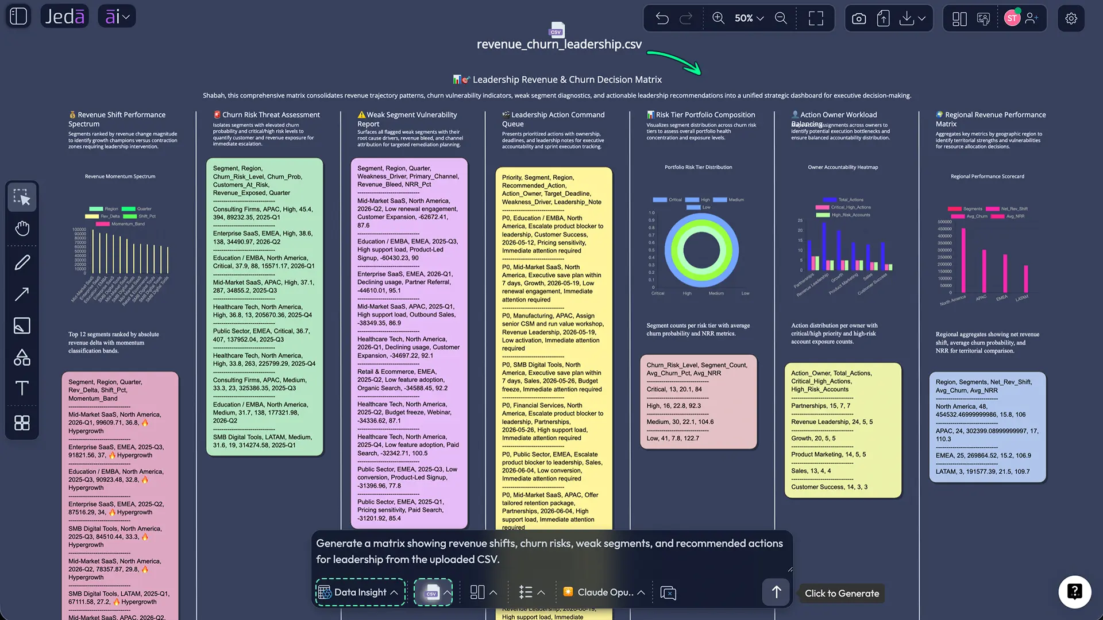Viewport: 1103px width, 620px height.
Task: Select the revenue_churn_leadership.csv file label
Action: [558, 44]
